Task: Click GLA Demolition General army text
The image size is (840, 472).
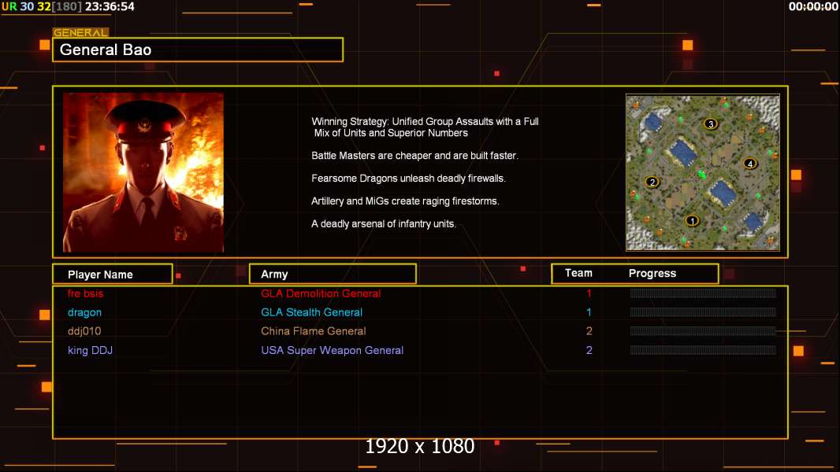Action: (x=321, y=293)
